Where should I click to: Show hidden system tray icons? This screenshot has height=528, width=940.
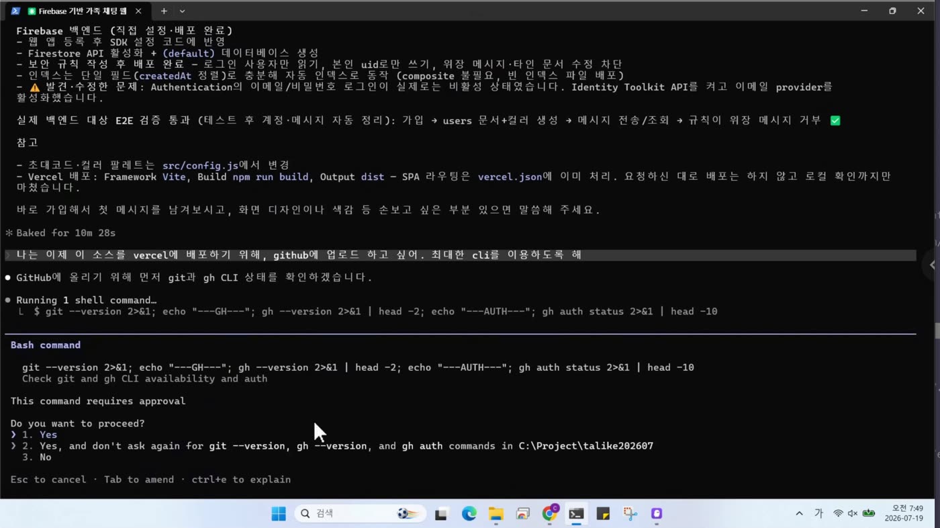point(799,514)
